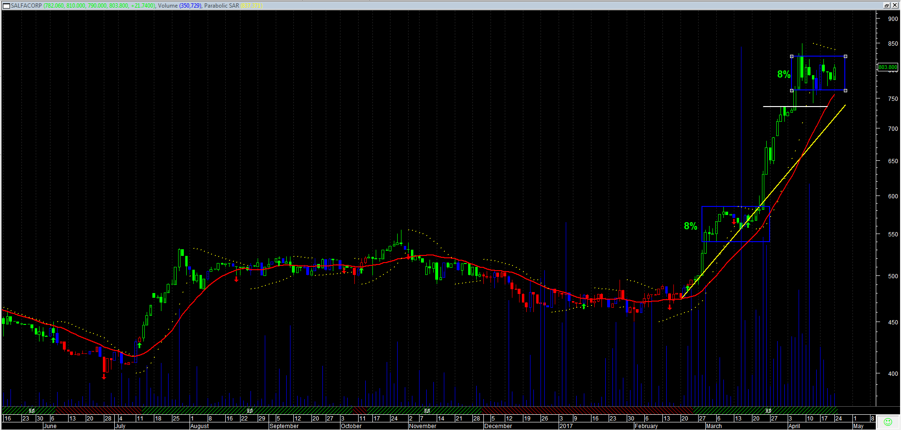901x430 pixels.
Task: Click the red sell arrow below late-June low
Action: coord(104,377)
